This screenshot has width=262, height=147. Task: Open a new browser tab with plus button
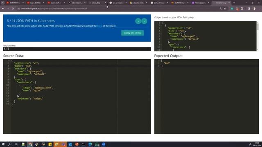234,3
